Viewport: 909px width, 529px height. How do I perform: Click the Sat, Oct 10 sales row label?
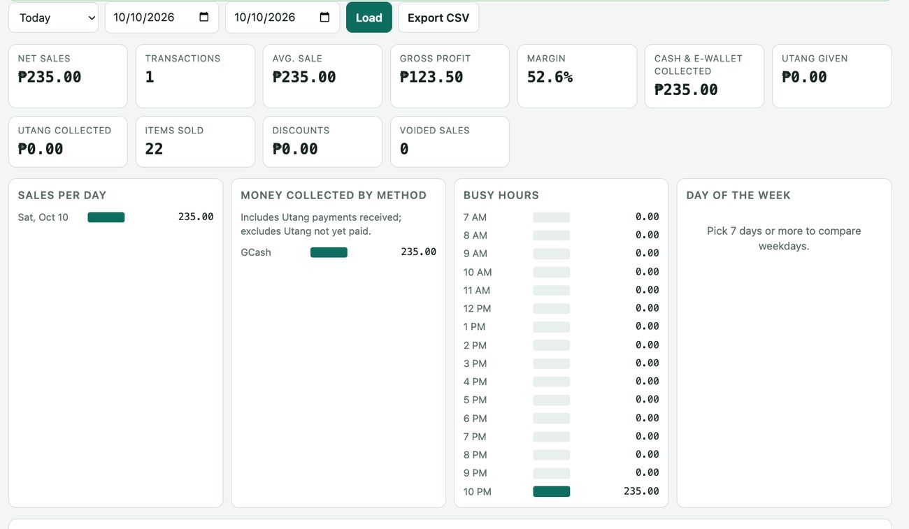tap(43, 217)
